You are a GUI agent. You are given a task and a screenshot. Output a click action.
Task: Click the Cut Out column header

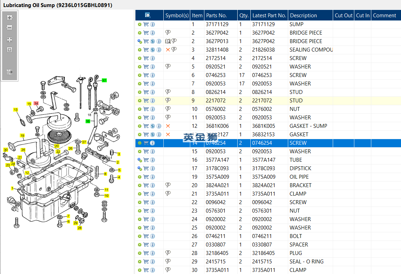coord(343,15)
